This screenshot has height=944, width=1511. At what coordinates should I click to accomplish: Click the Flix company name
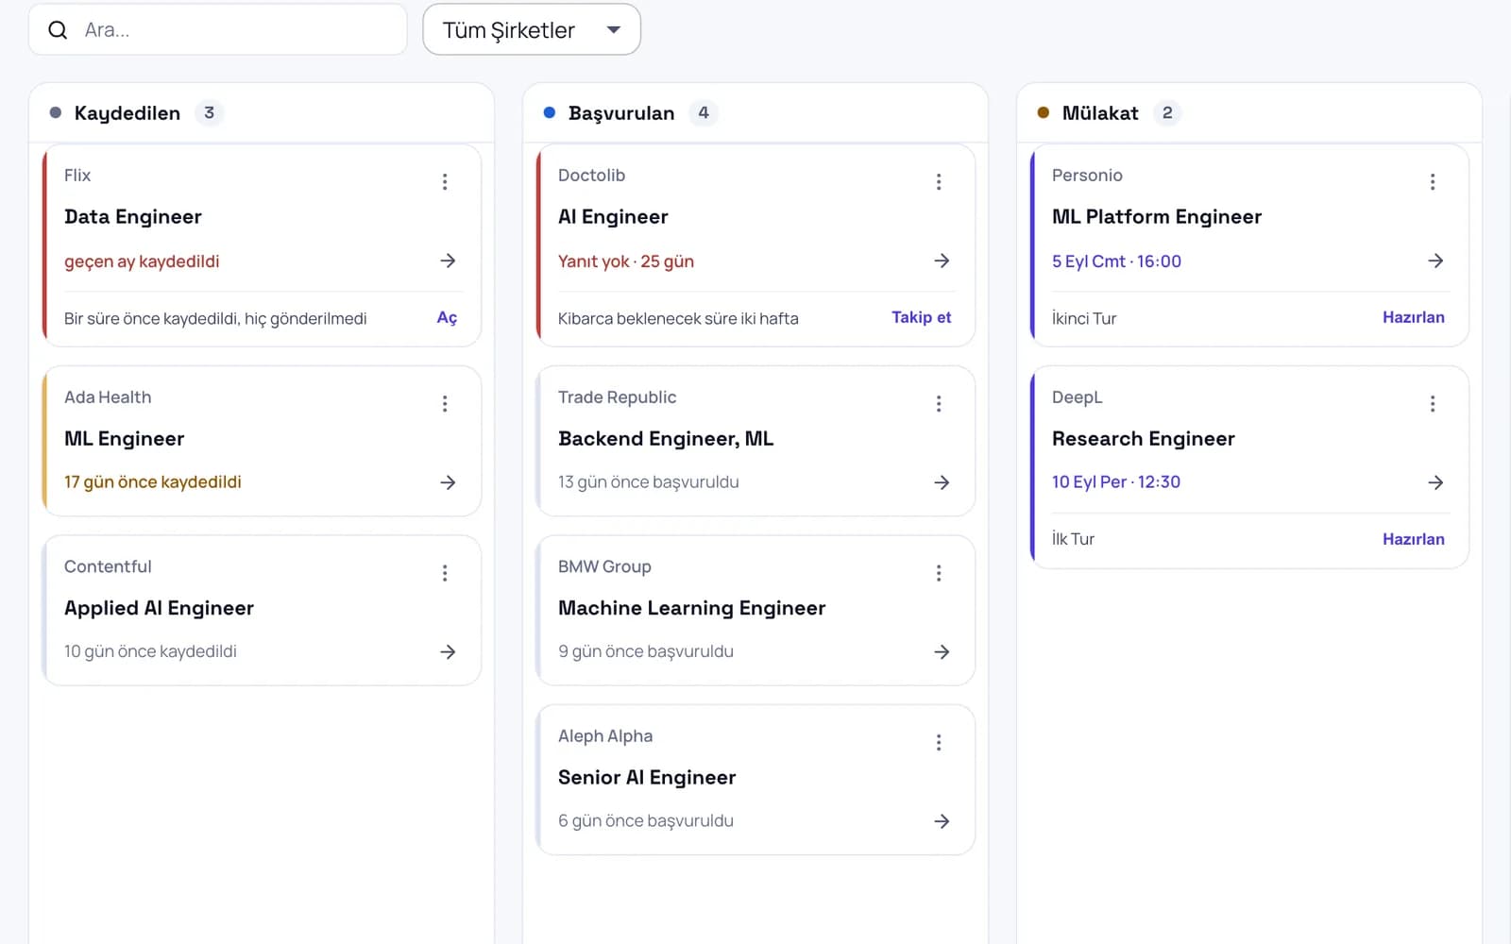[77, 176]
